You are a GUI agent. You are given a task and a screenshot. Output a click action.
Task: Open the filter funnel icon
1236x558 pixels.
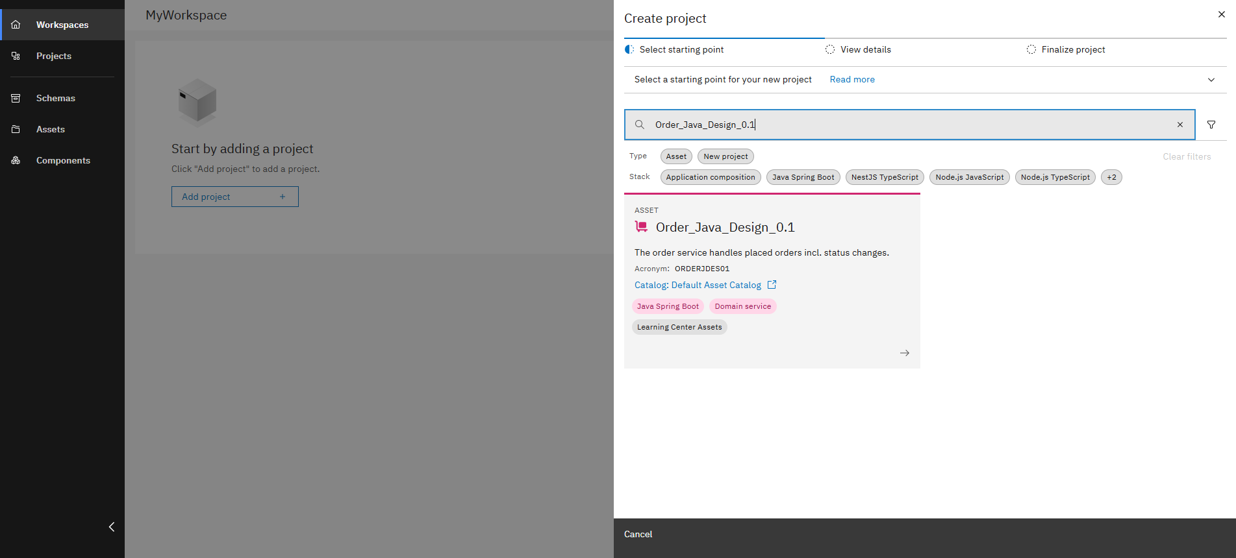(1211, 125)
